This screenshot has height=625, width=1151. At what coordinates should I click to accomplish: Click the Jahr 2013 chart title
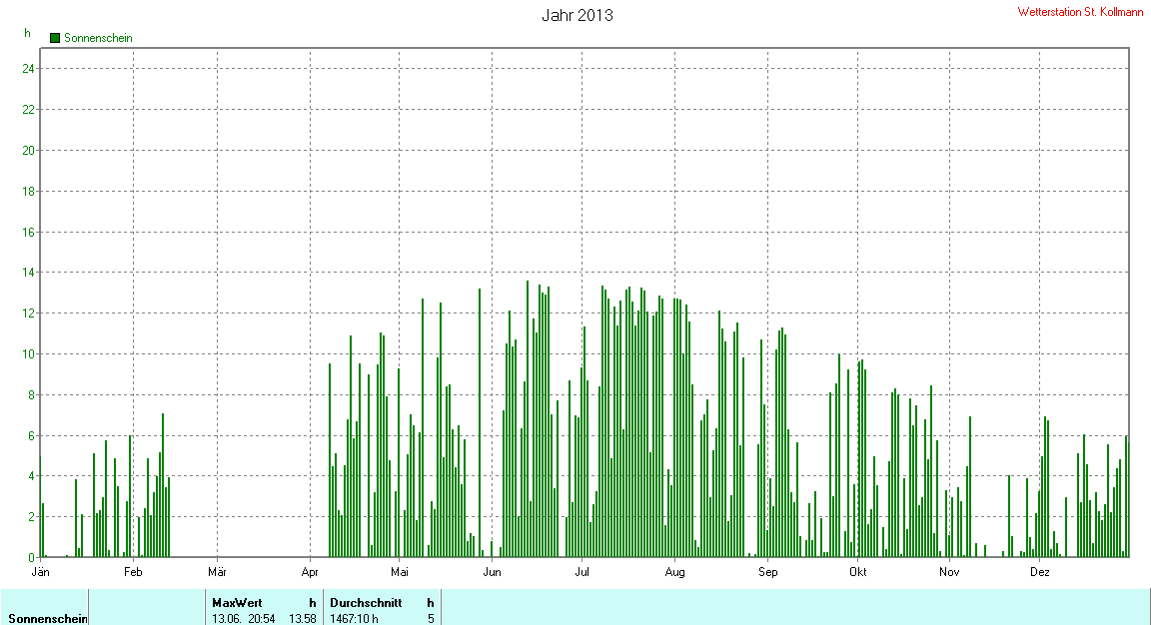(577, 15)
